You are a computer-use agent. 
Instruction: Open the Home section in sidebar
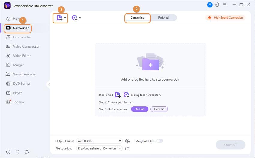coord(13,19)
